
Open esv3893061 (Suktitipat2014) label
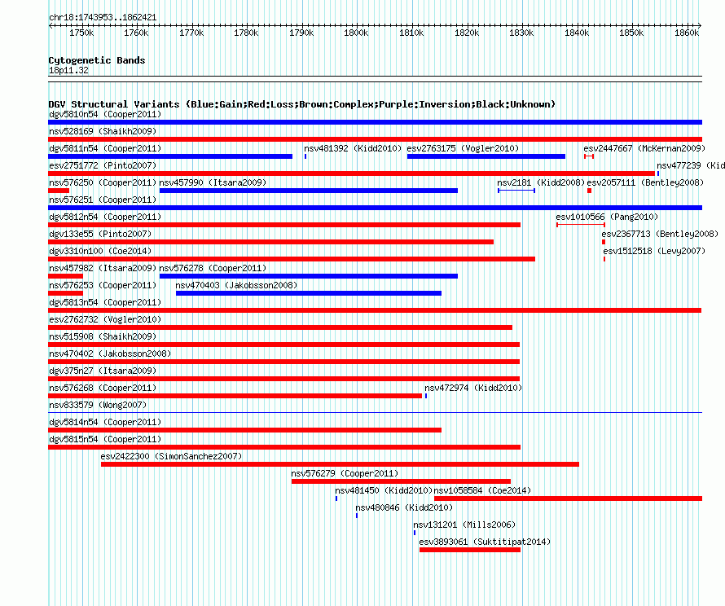pos(485,542)
